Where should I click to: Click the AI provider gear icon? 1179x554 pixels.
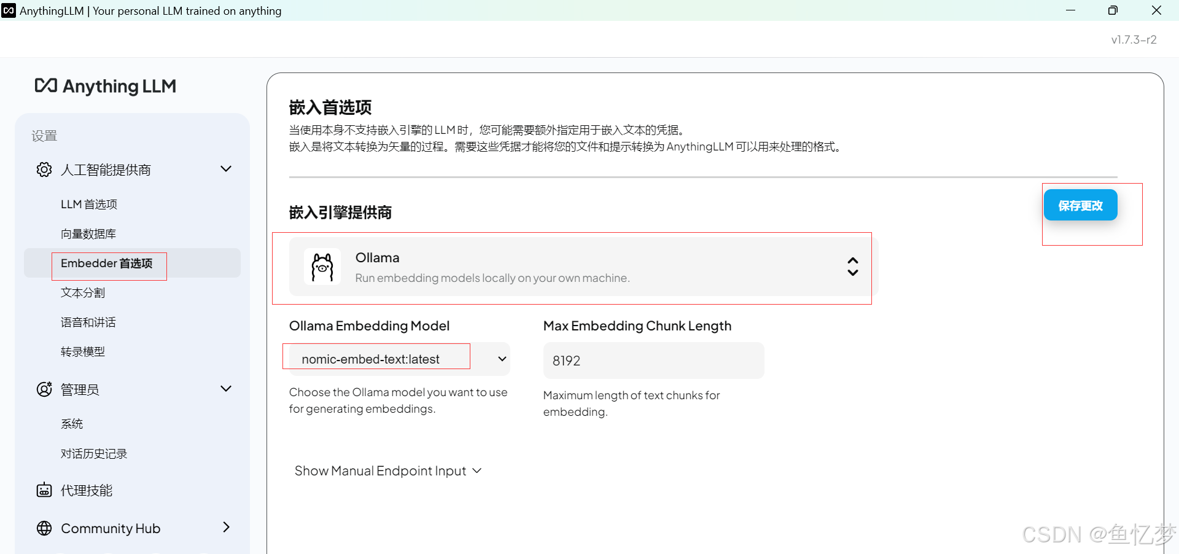(44, 170)
